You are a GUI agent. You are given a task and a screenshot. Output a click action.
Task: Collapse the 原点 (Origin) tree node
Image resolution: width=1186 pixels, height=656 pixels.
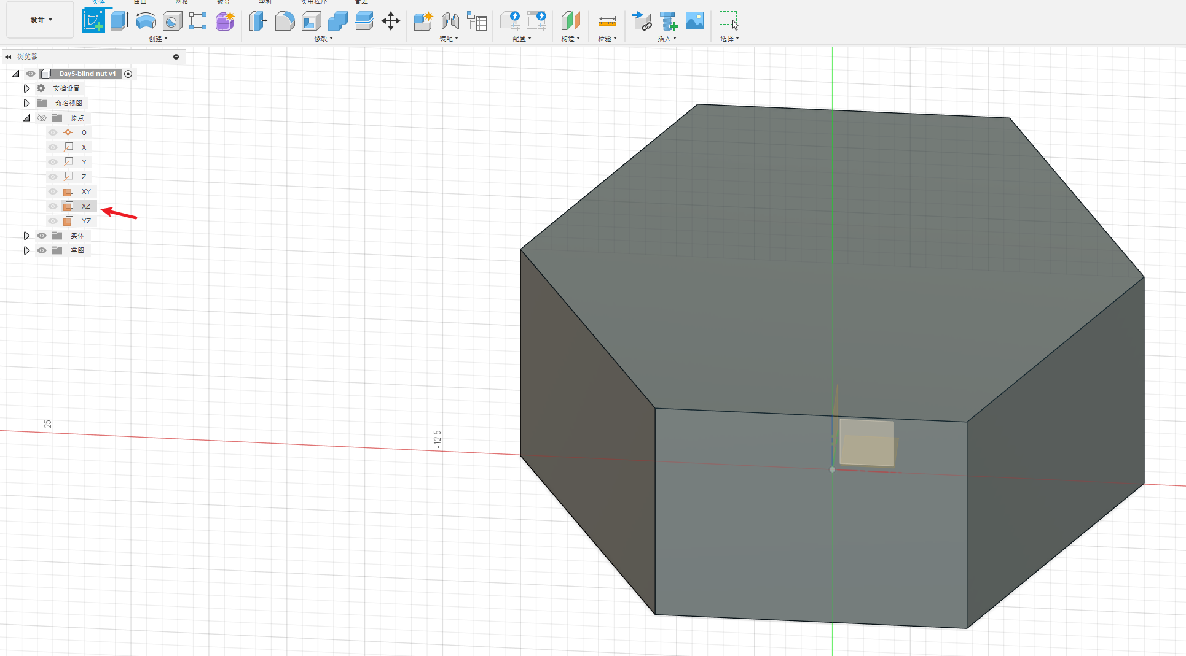click(26, 118)
